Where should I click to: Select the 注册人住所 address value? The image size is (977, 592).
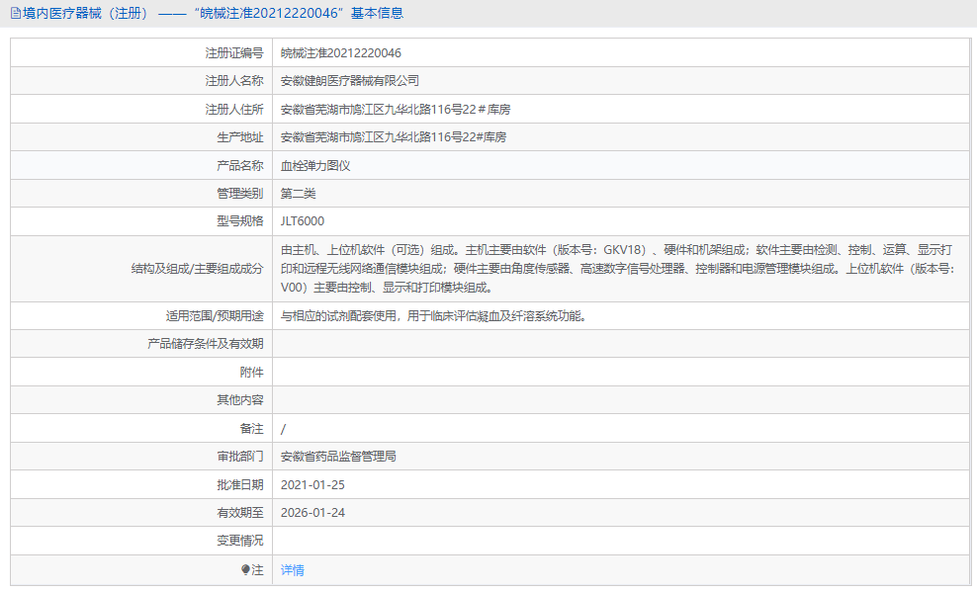tap(395, 110)
